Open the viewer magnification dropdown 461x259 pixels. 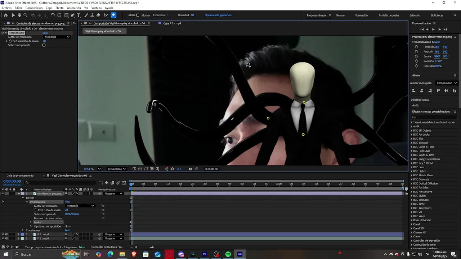pyautogui.click(x=99, y=169)
